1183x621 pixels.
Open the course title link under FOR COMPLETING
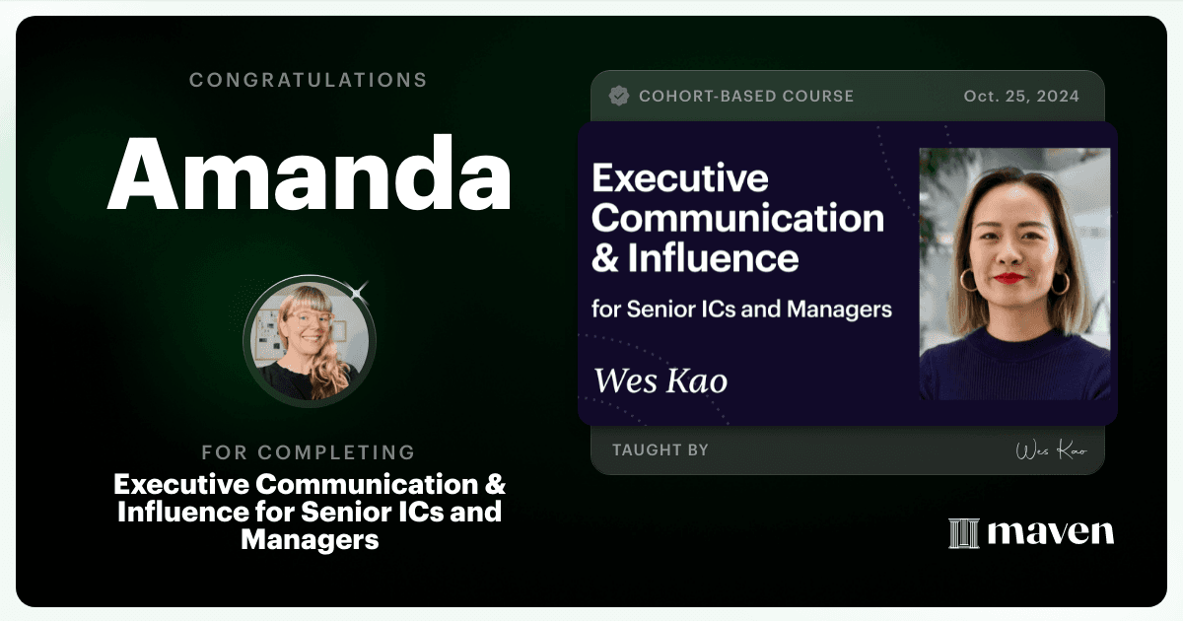(x=310, y=513)
